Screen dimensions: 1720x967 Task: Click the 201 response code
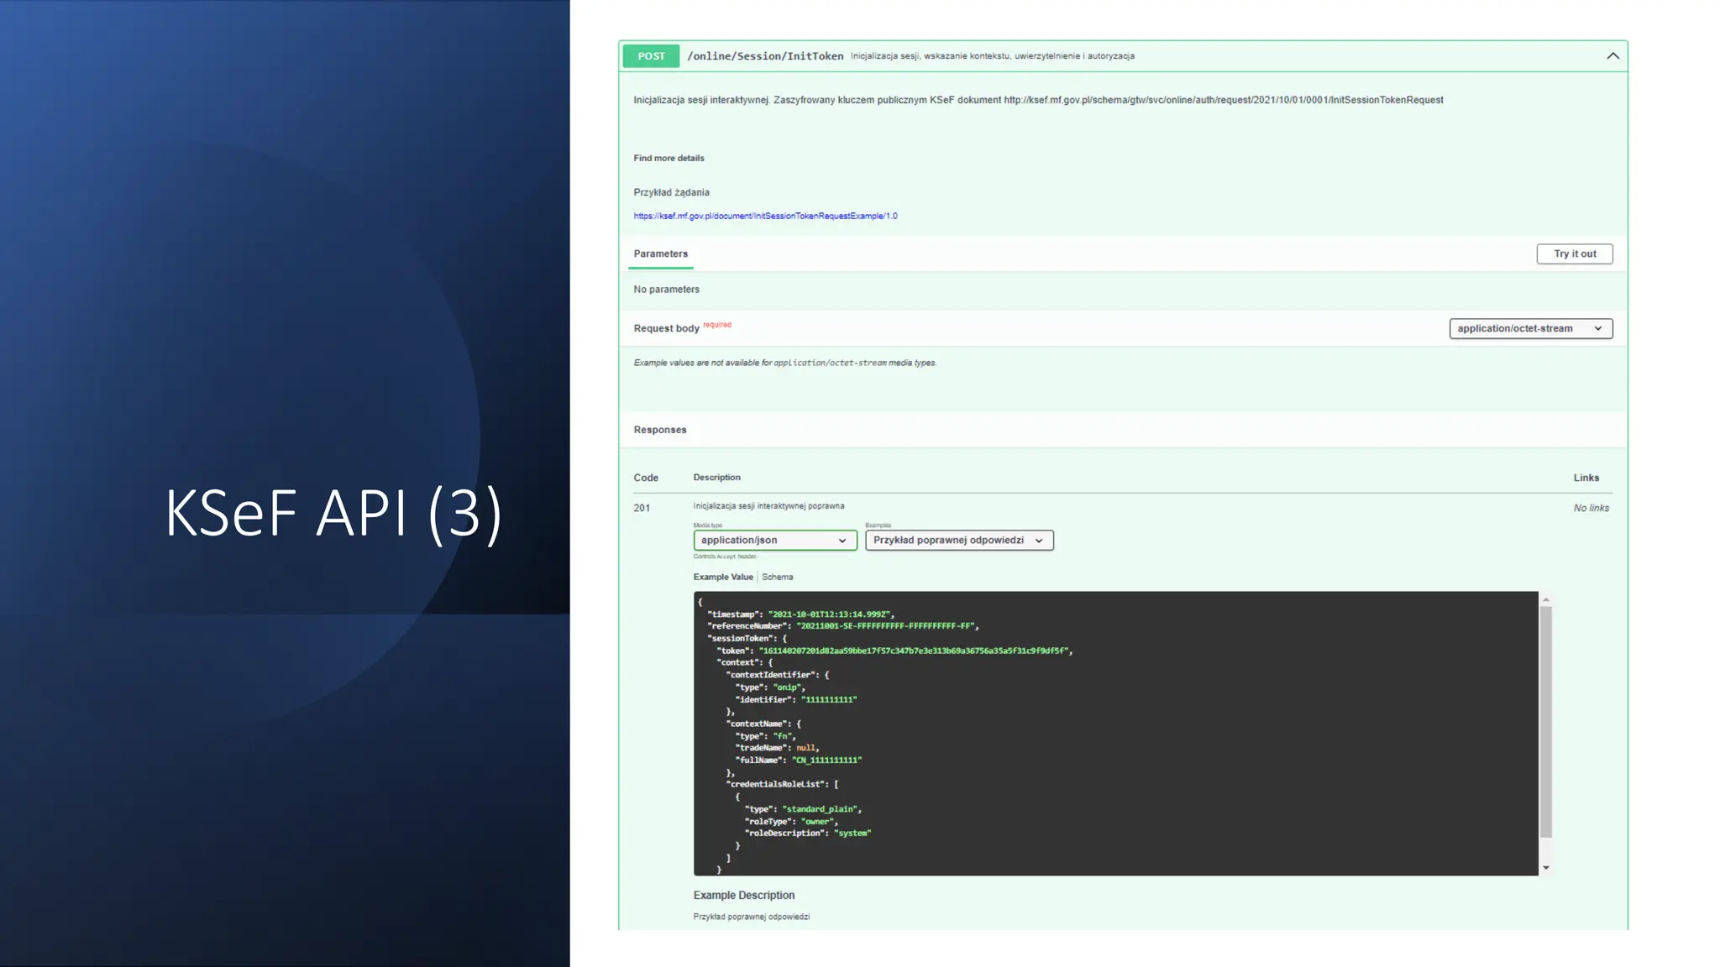point(642,508)
